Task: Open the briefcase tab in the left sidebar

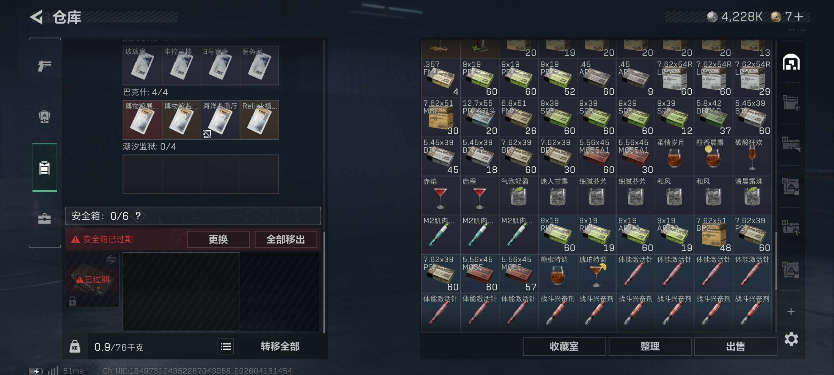Action: 44,219
